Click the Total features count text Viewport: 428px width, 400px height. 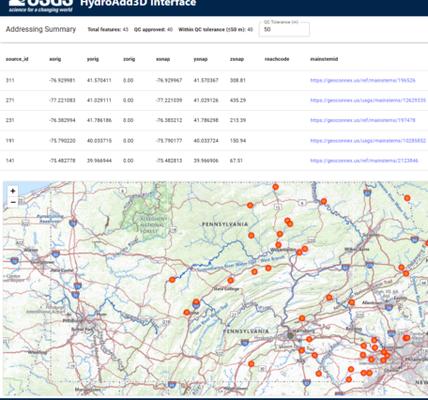coord(108,29)
